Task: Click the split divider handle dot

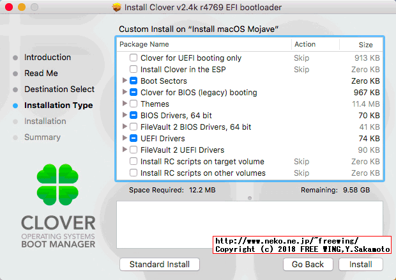Action: [250, 198]
